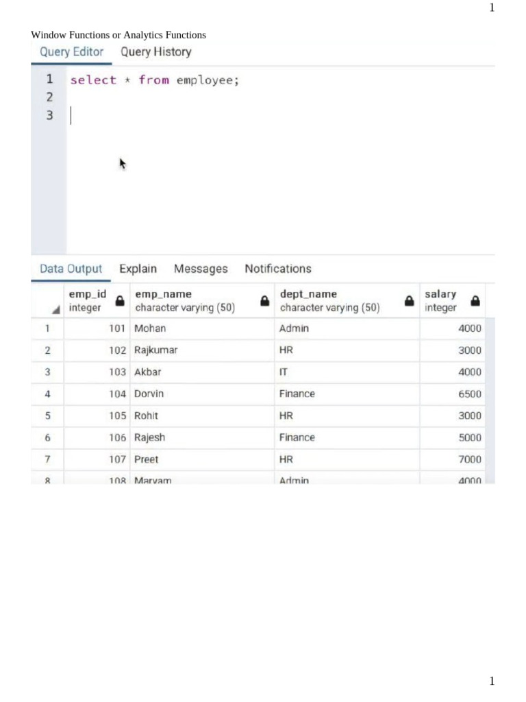This screenshot has height=702, width=526.
Task: Click line number 1 in editor gutter
Action: pyautogui.click(x=49, y=80)
